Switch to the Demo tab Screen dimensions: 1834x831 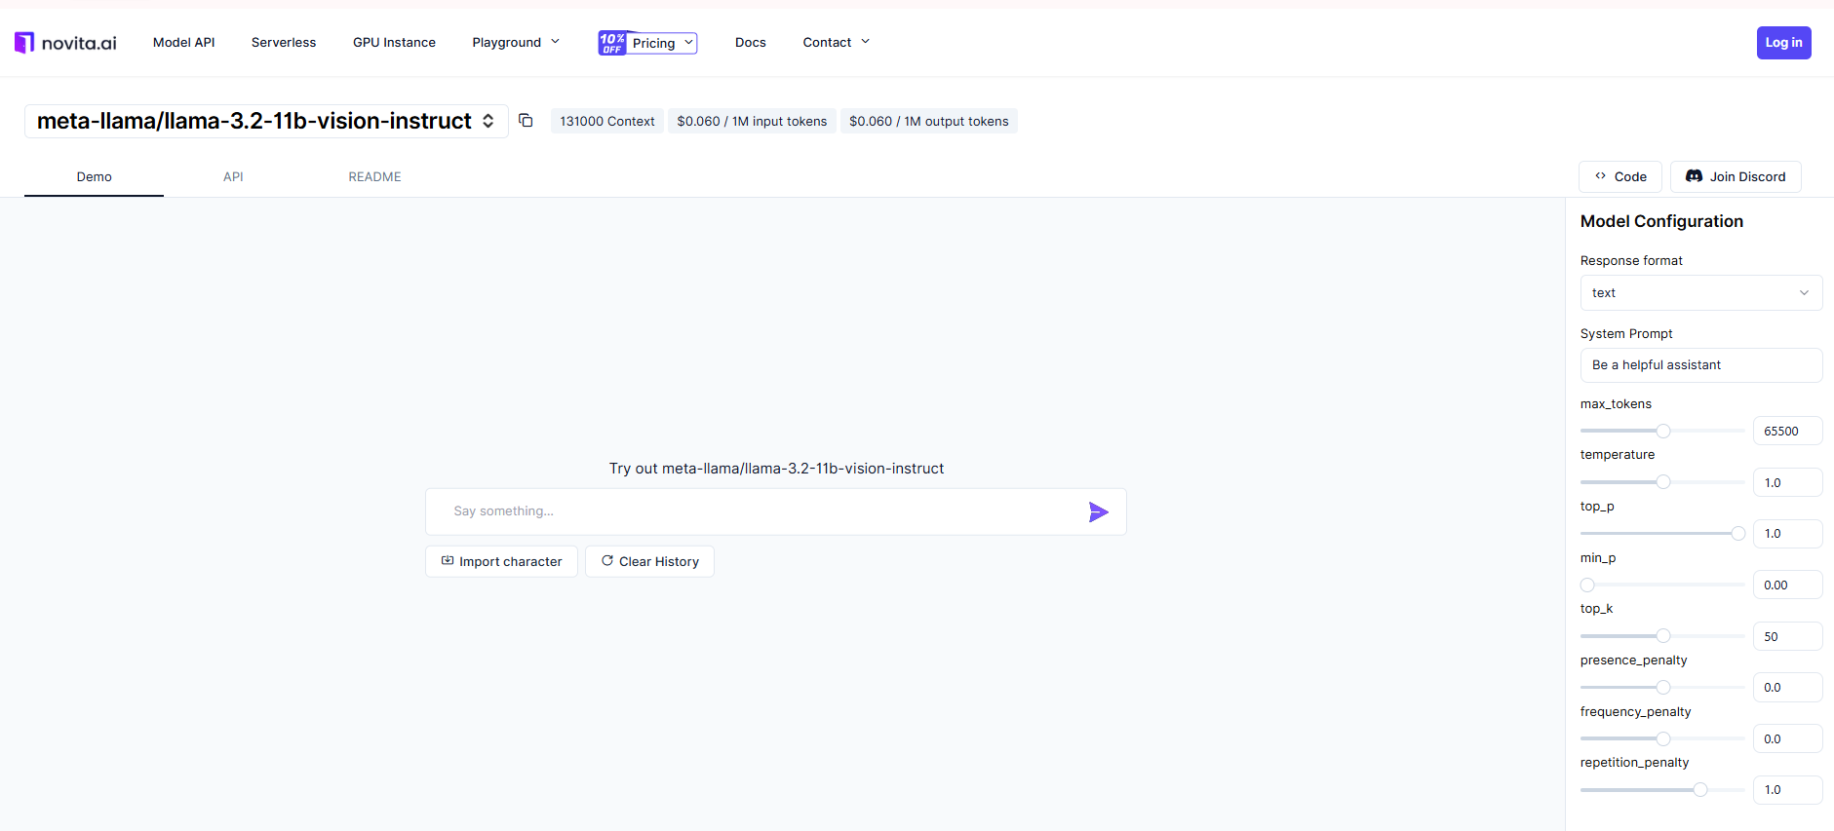click(94, 177)
